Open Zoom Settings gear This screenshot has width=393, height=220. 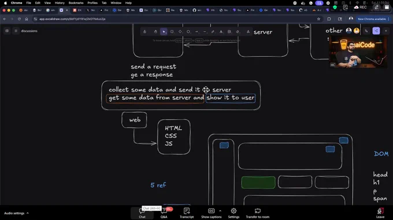pyautogui.click(x=233, y=213)
